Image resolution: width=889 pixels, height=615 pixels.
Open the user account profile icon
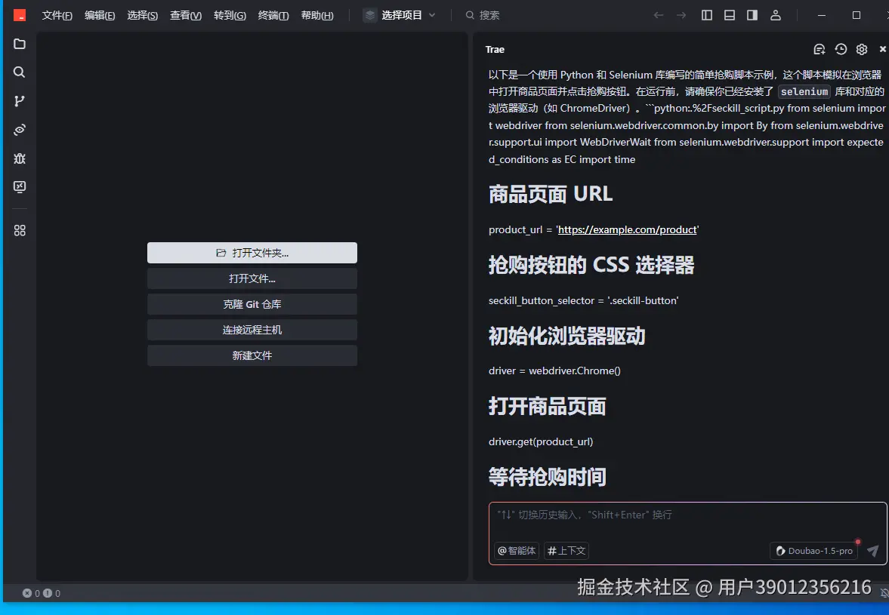(x=776, y=15)
